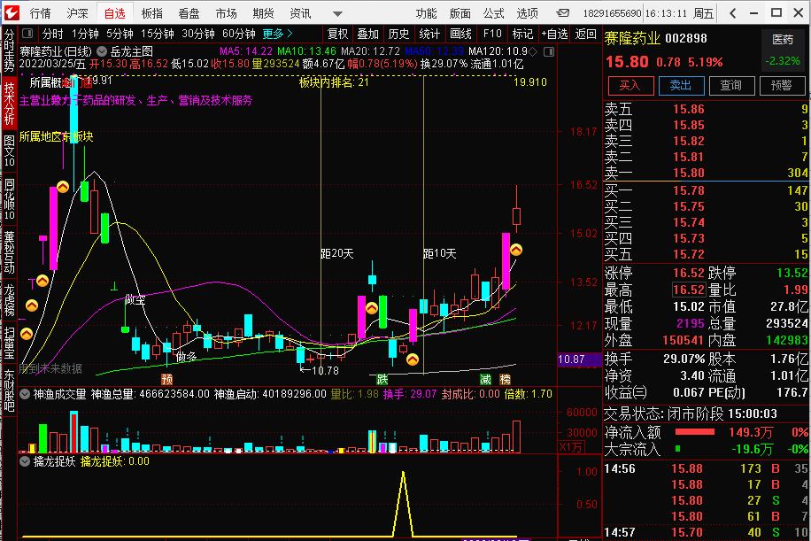Select 分时走势 in left sidebar
This screenshot has height=541, width=811.
pyautogui.click(x=10, y=50)
